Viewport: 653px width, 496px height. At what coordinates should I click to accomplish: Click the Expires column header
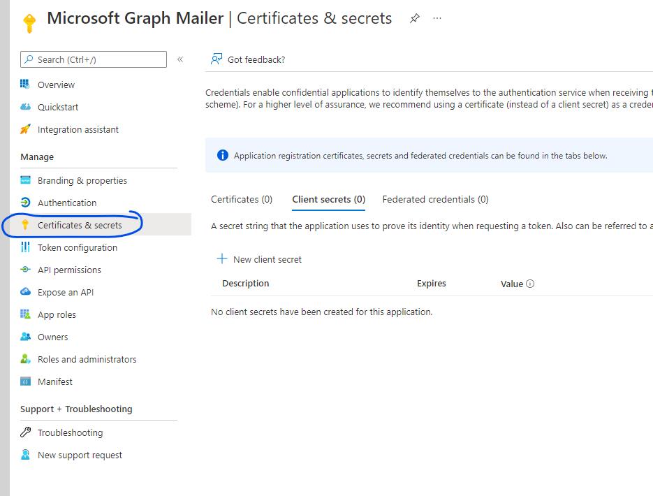click(x=431, y=283)
